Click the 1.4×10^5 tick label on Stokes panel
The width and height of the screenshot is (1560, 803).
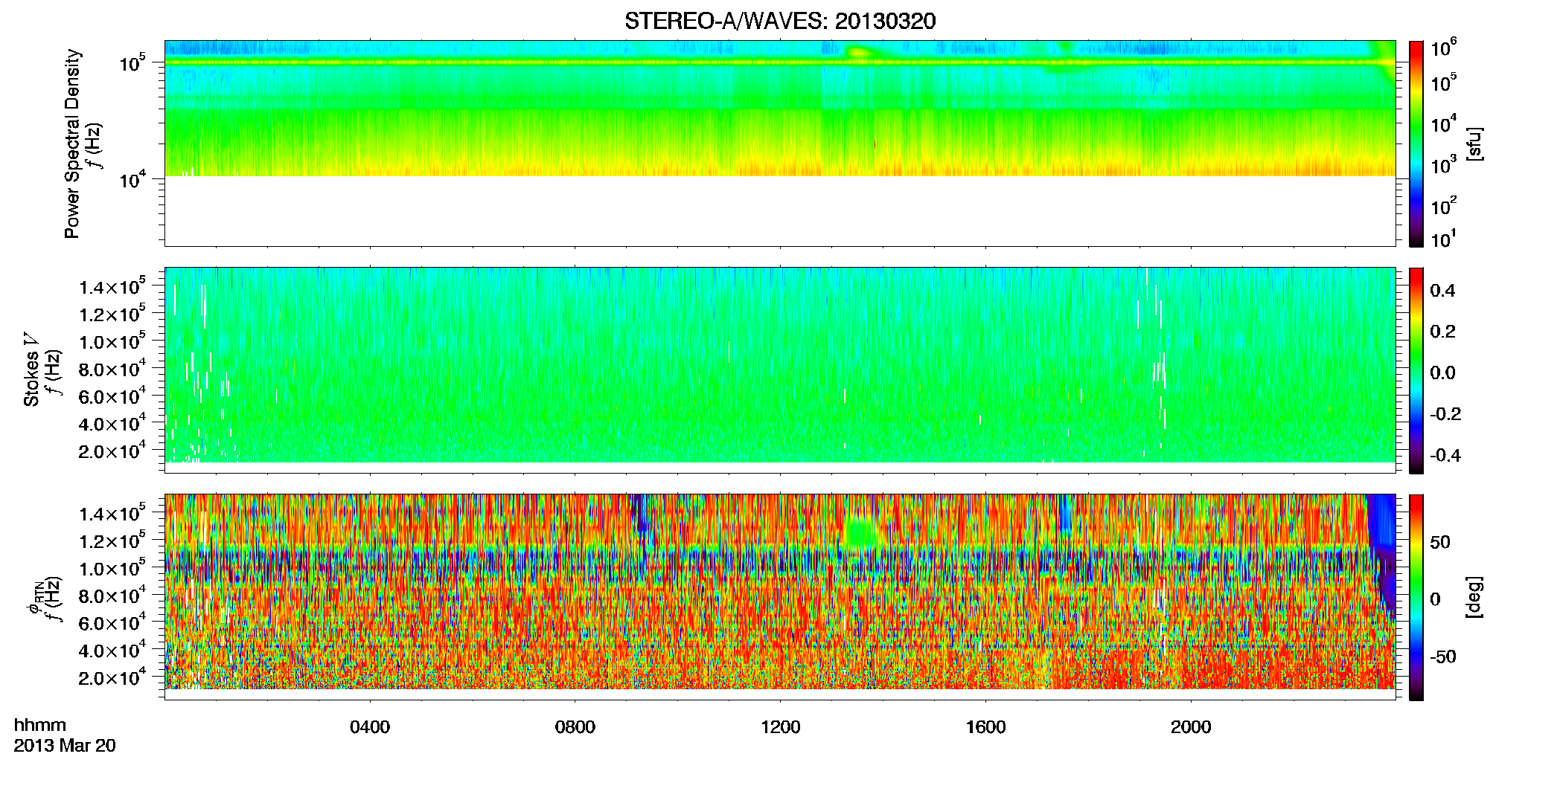pyautogui.click(x=112, y=288)
